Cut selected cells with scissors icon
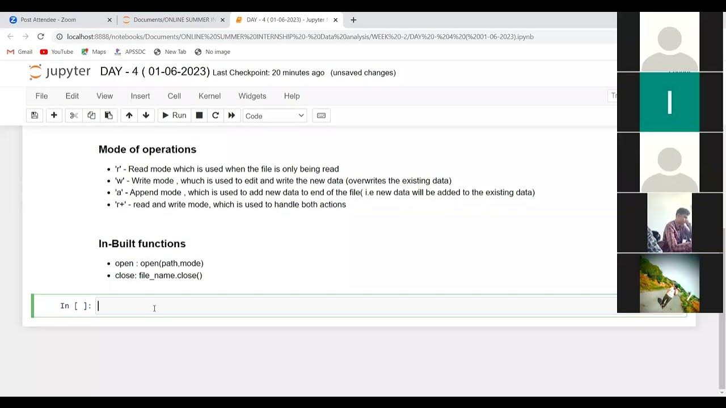This screenshot has height=408, width=726. 74,116
